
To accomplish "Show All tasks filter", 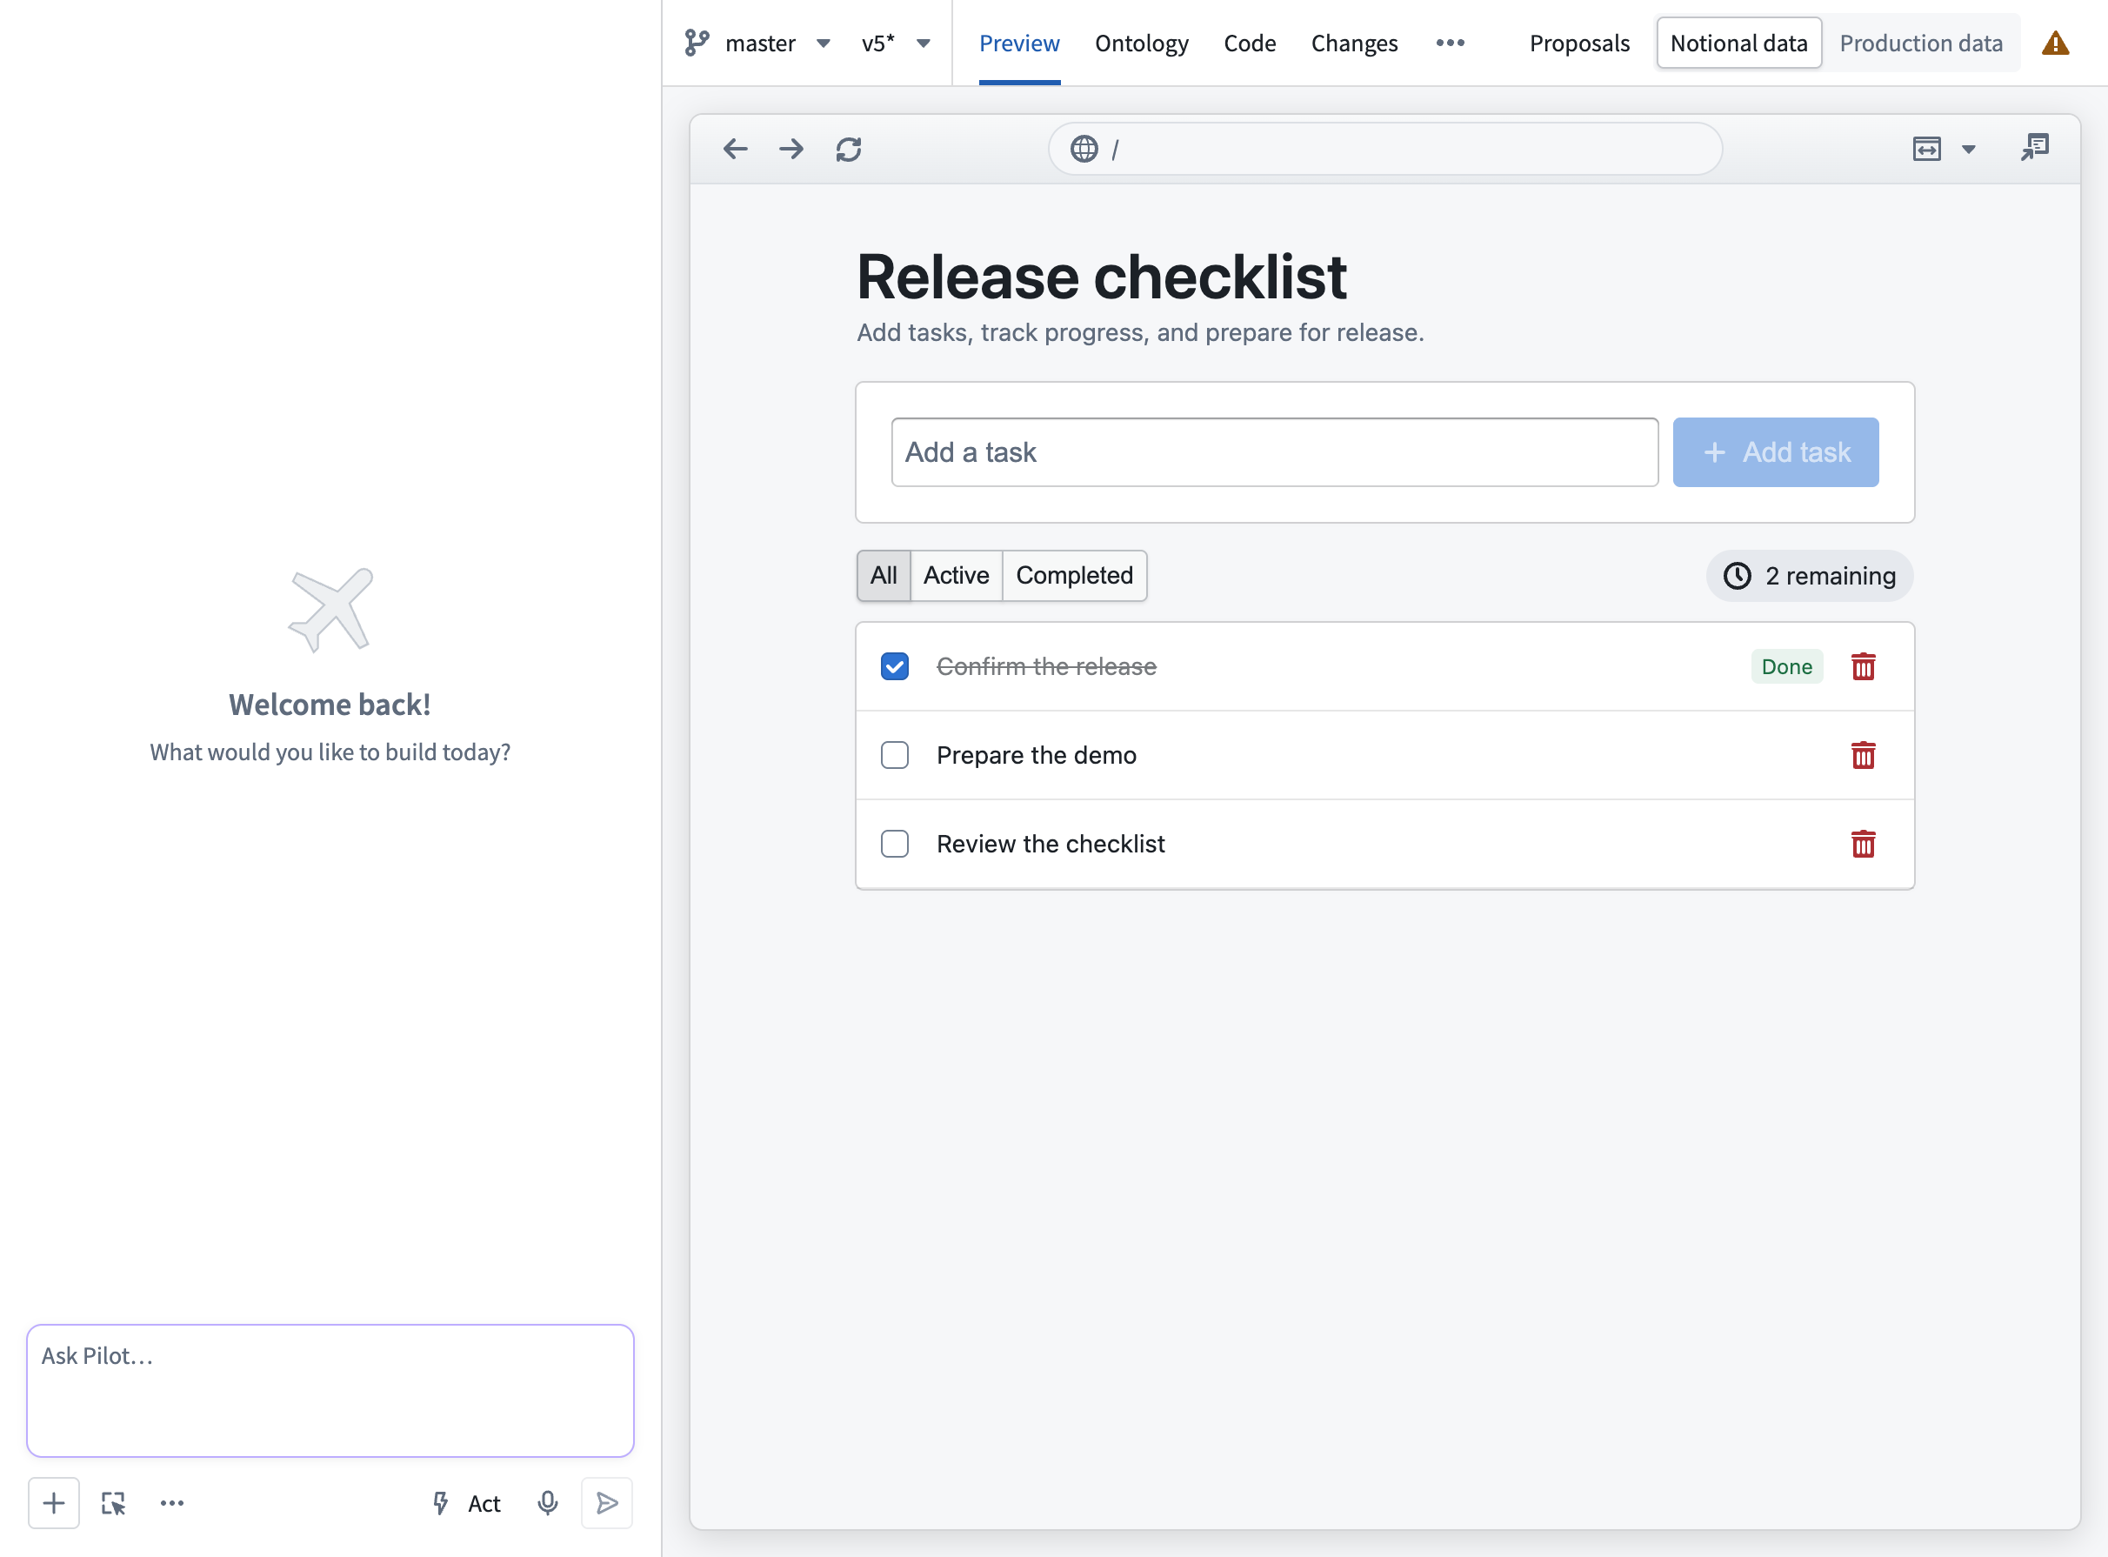I will click(883, 575).
